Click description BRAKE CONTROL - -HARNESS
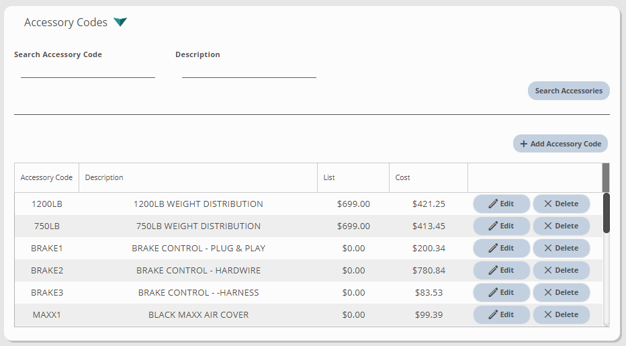This screenshot has width=626, height=346. 198,292
